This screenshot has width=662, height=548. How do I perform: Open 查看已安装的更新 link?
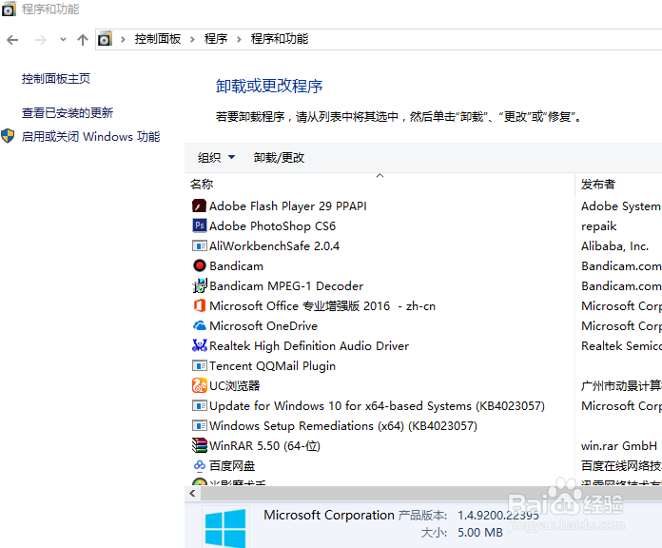click(68, 112)
